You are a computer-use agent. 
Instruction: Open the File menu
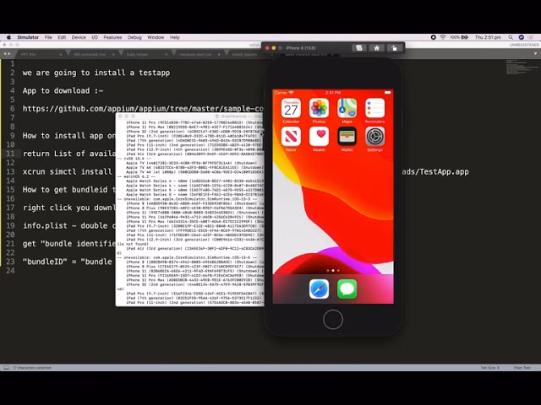pos(48,37)
